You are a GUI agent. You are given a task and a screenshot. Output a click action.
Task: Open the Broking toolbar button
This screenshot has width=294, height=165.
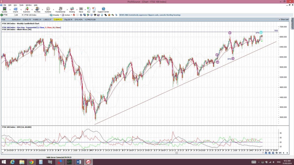point(72,10)
